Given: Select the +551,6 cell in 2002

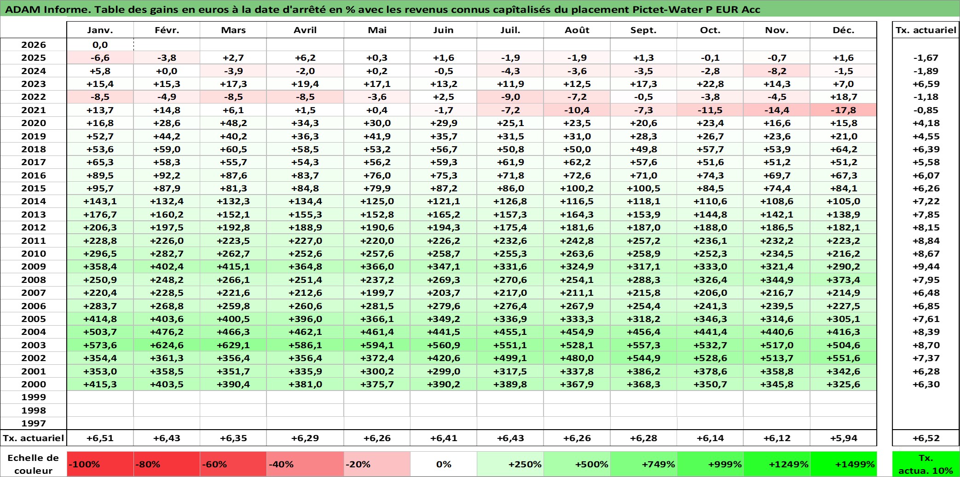Looking at the screenshot, I should (x=844, y=358).
